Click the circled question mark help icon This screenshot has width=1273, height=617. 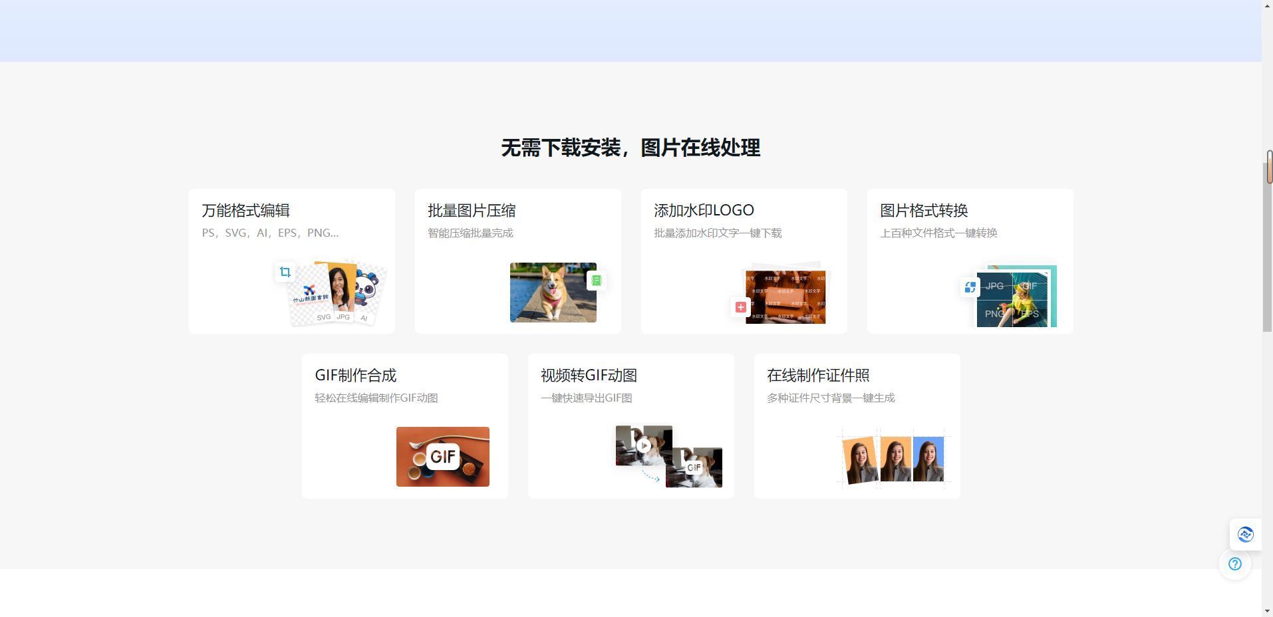(1235, 564)
